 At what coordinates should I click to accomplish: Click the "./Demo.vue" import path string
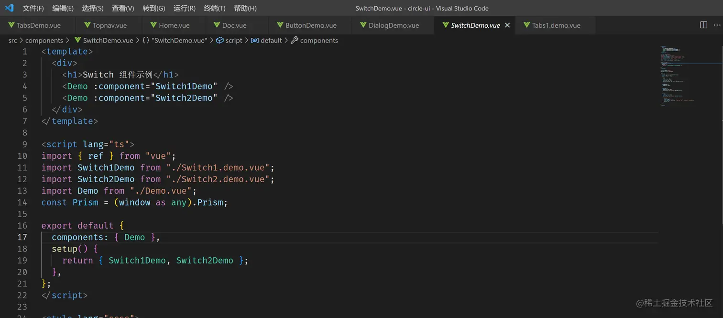coord(161,191)
